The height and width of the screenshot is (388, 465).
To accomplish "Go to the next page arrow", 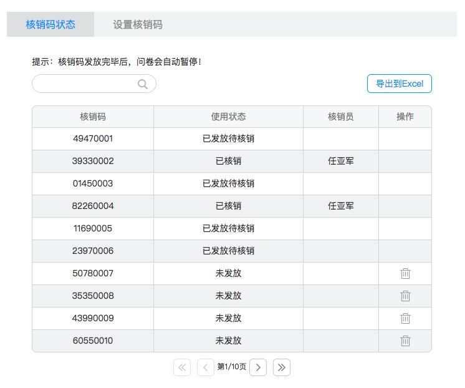I will tap(258, 367).
